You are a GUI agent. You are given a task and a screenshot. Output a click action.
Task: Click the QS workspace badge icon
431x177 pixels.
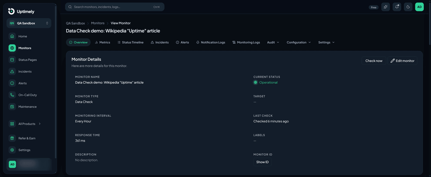point(12,23)
